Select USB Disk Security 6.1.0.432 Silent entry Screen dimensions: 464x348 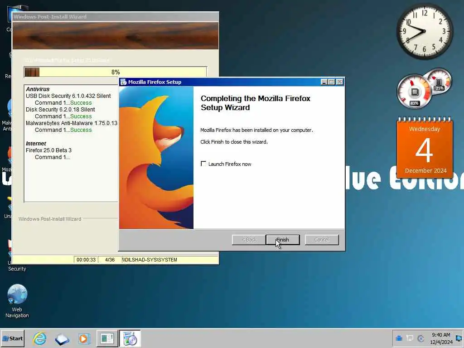click(68, 96)
